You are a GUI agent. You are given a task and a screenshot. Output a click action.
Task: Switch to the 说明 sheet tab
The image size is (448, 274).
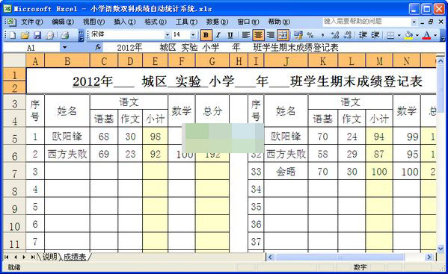[x=49, y=257]
